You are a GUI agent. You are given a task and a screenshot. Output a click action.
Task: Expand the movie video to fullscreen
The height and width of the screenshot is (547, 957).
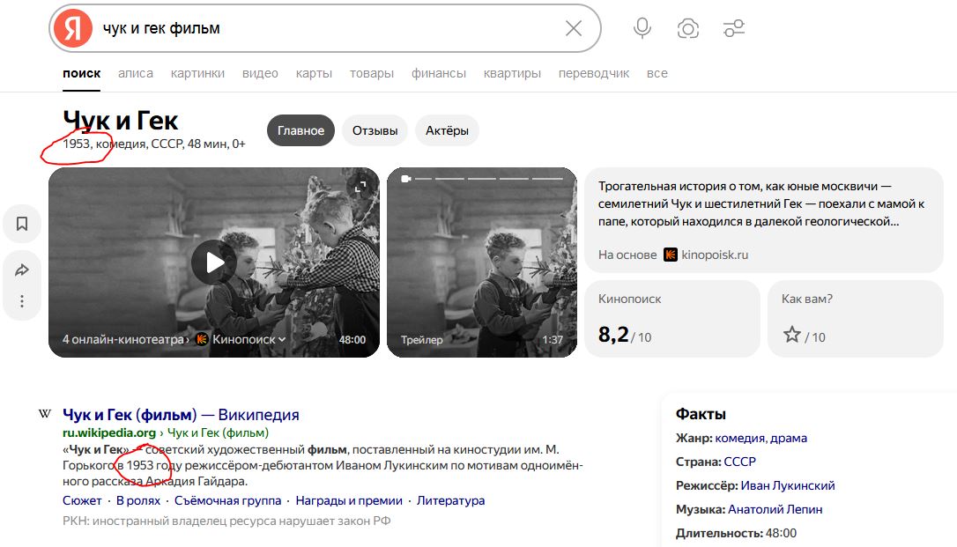click(360, 187)
